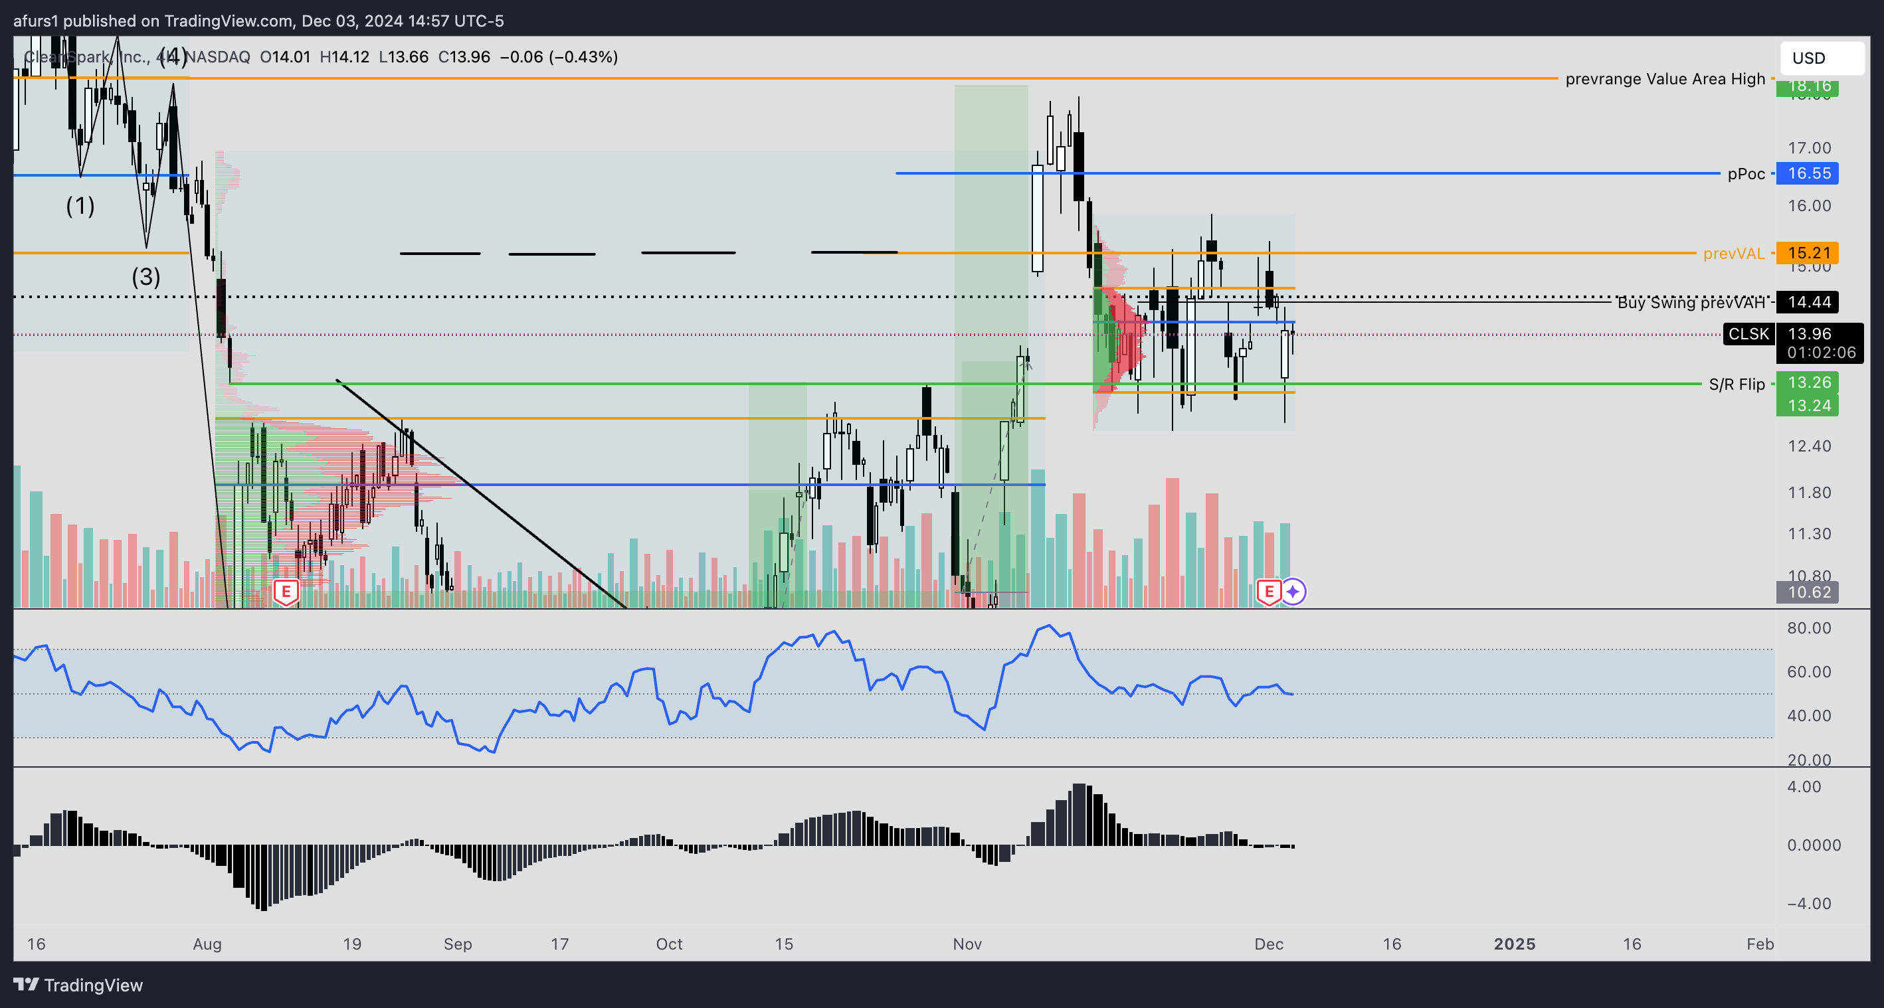Click the wave label (3)
Viewport: 1884px width, 1008px height.
click(145, 277)
